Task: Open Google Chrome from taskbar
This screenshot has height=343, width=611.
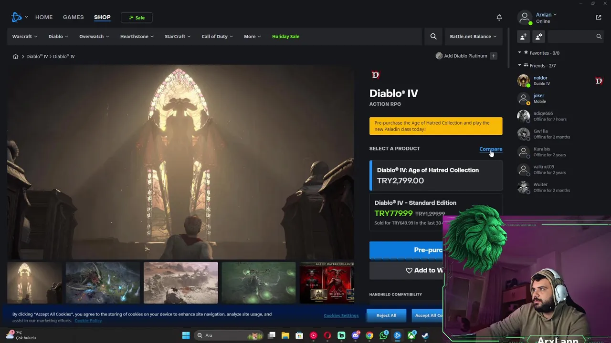Action: (x=369, y=335)
